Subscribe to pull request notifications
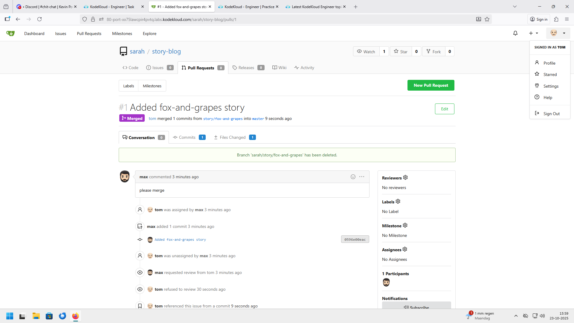Screen dimensions: 574x323 pyautogui.click(x=416, y=306)
